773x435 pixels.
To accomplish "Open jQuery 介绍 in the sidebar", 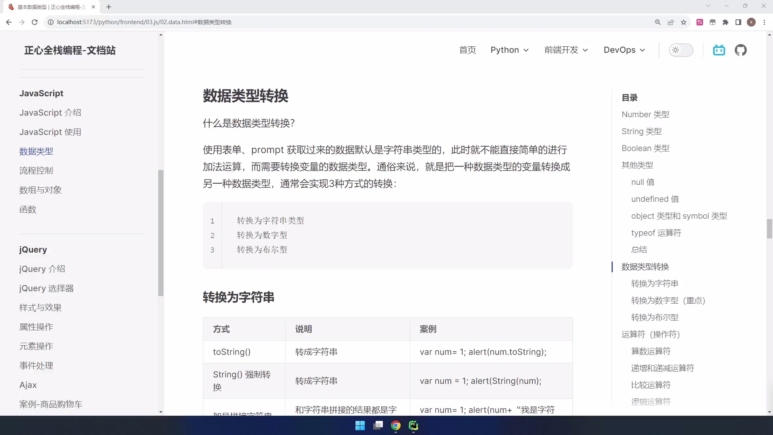I will [x=42, y=269].
